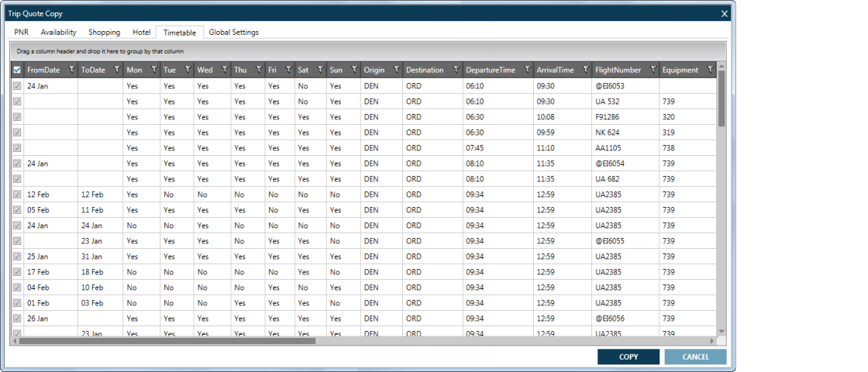Open the ArrivalTime column filter
The height and width of the screenshot is (372, 868).
click(586, 70)
